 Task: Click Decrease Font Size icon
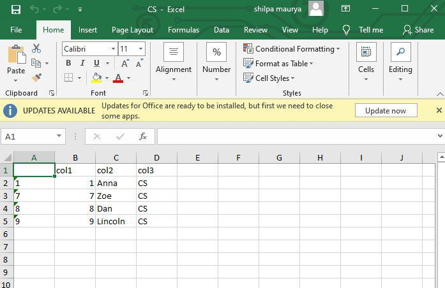pos(139,63)
